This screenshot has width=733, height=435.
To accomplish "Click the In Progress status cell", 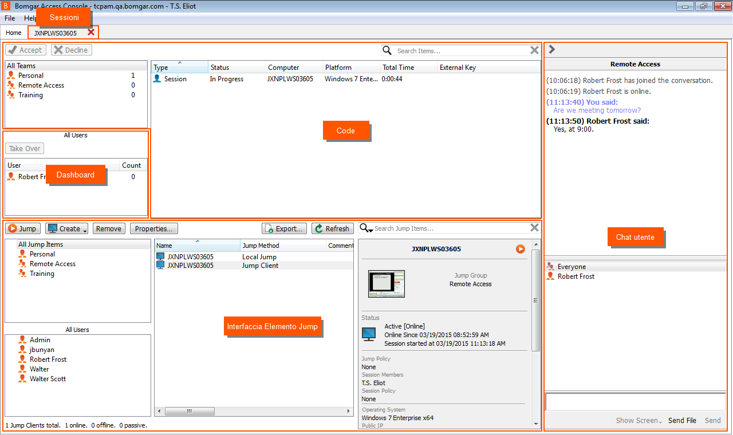I will pos(227,79).
